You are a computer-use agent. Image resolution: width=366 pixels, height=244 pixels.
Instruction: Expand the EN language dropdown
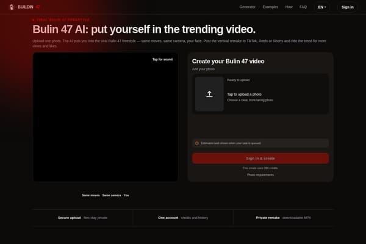[x=322, y=7]
